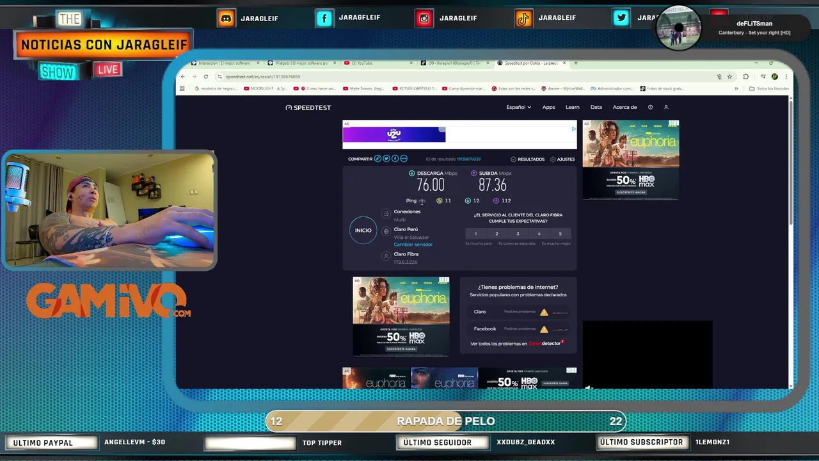
Task: Copy result link via Compartir link icon
Action: click(x=378, y=159)
